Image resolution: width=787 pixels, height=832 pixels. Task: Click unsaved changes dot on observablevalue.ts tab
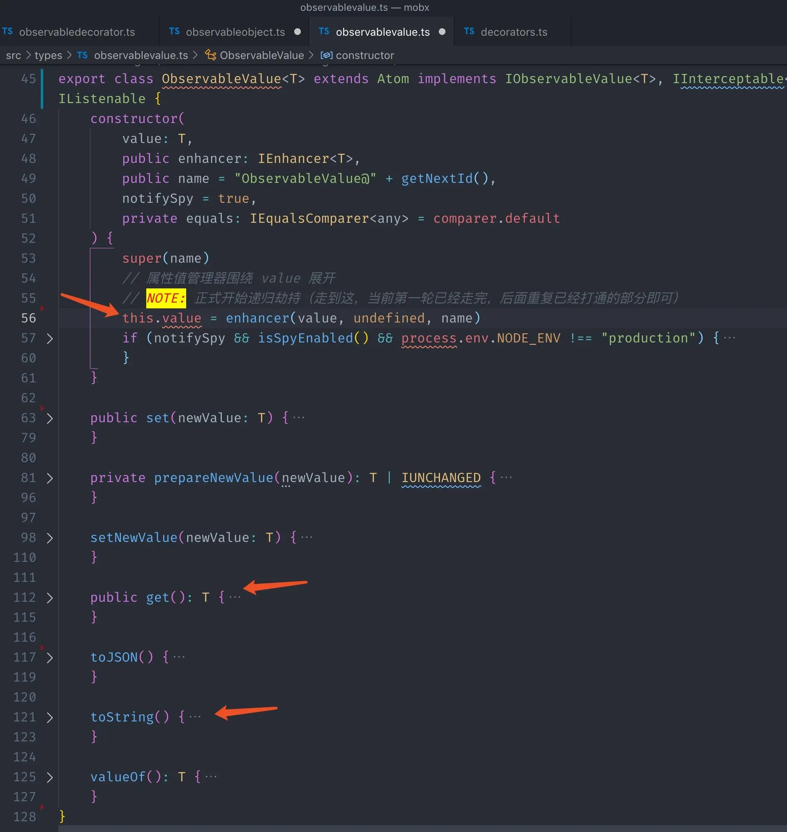[x=442, y=31]
